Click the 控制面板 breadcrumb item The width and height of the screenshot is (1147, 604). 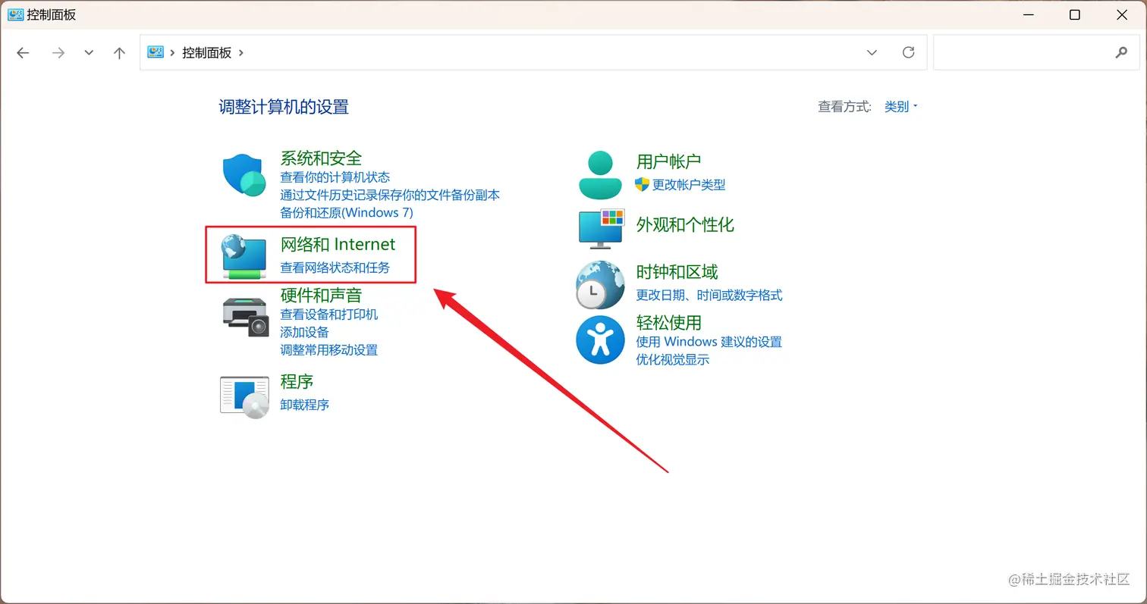(x=206, y=52)
